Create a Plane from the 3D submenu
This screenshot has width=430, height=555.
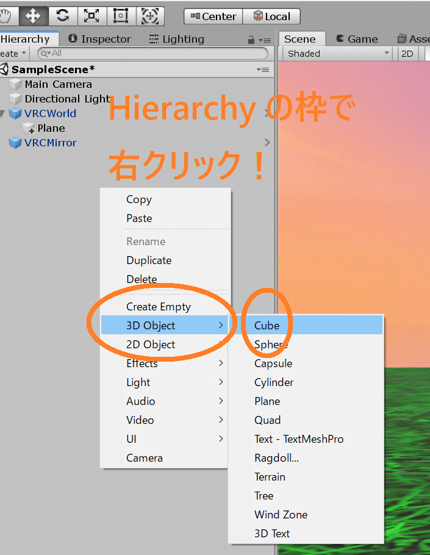click(306, 401)
